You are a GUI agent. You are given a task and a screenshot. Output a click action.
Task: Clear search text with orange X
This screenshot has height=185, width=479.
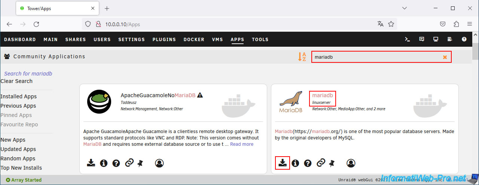[x=445, y=57]
